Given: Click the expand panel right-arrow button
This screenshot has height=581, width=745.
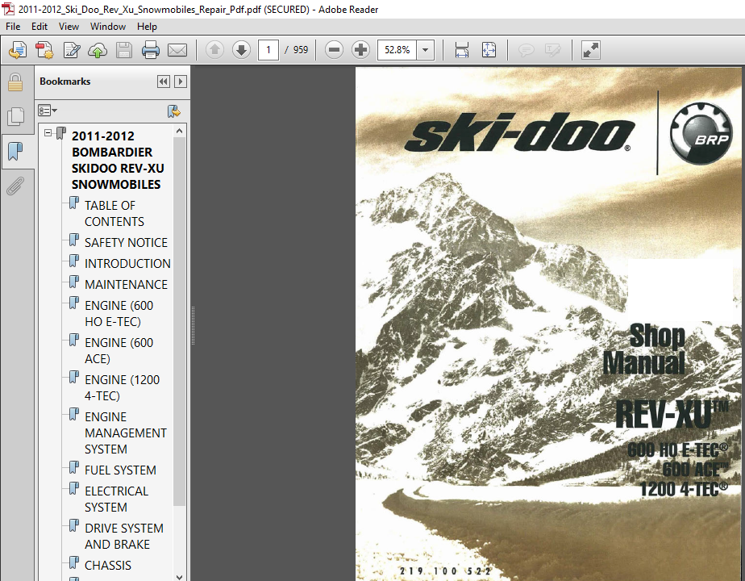Looking at the screenshot, I should pos(181,82).
